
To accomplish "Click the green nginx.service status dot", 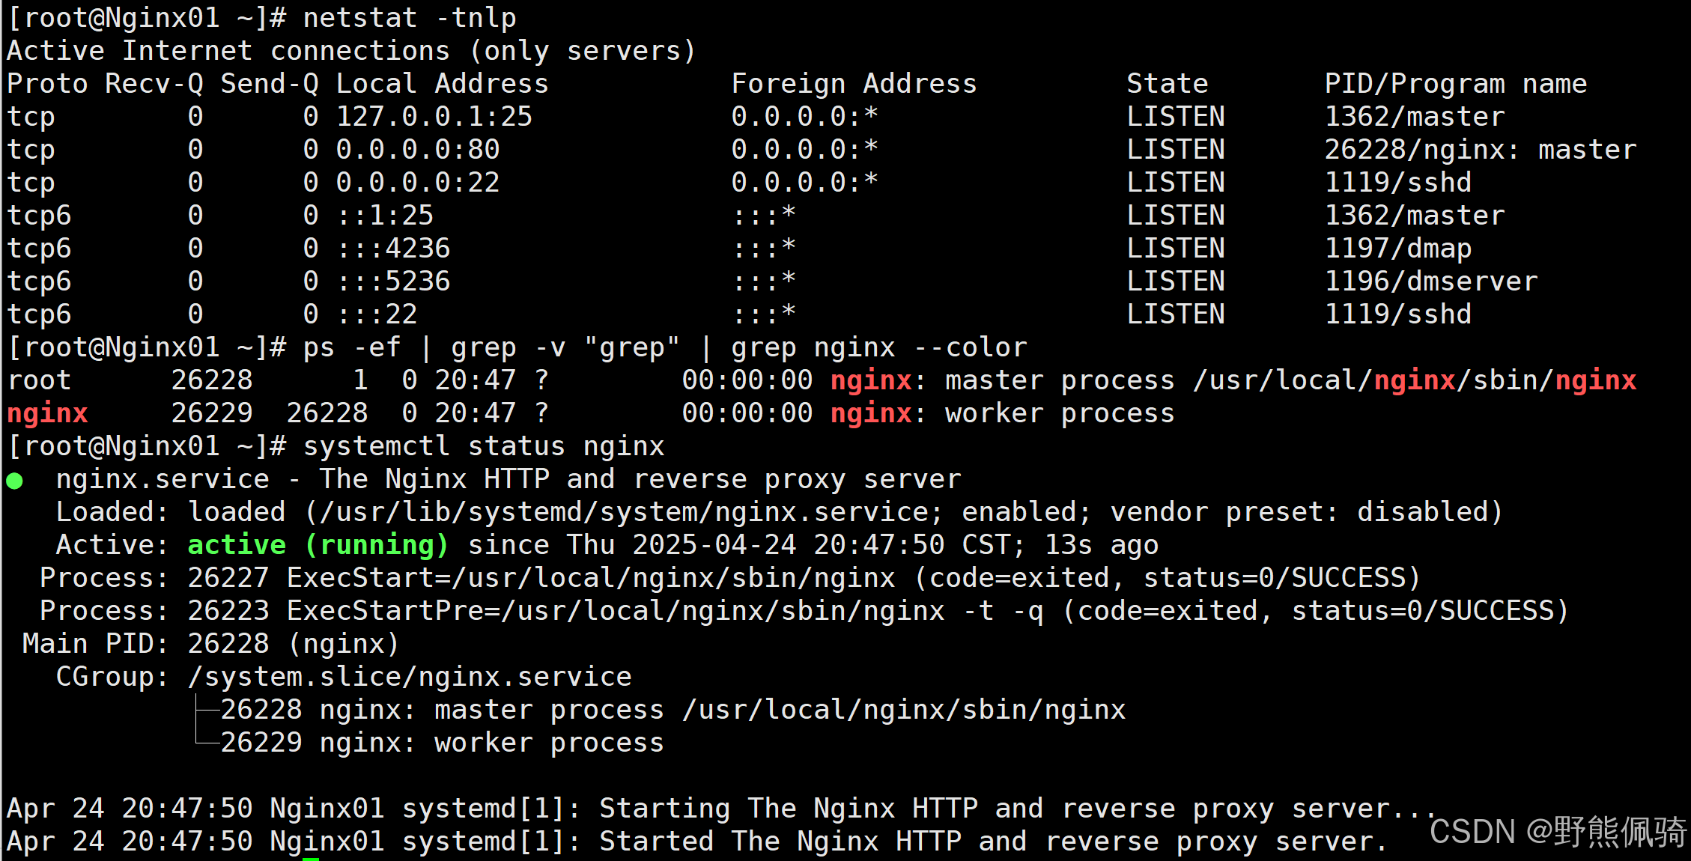I will (15, 481).
